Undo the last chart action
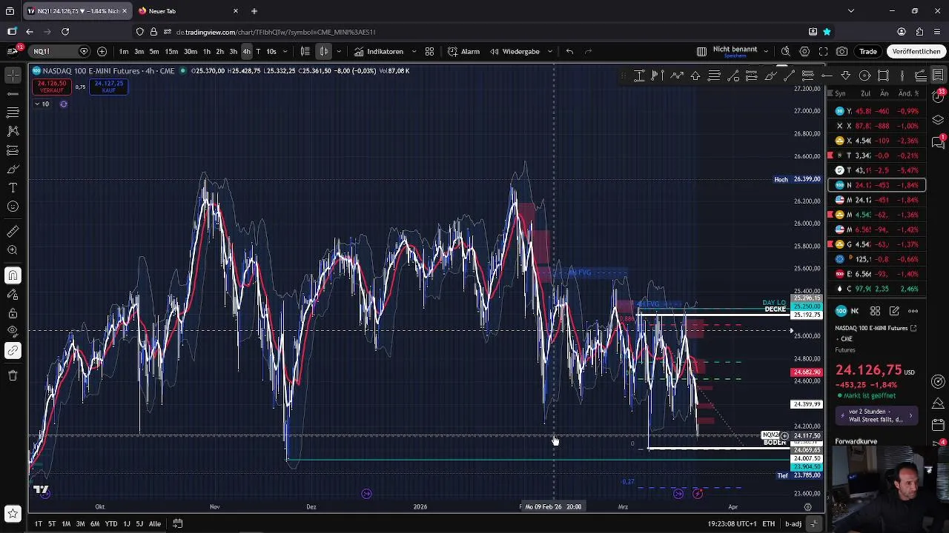The height and width of the screenshot is (533, 949). [x=569, y=51]
